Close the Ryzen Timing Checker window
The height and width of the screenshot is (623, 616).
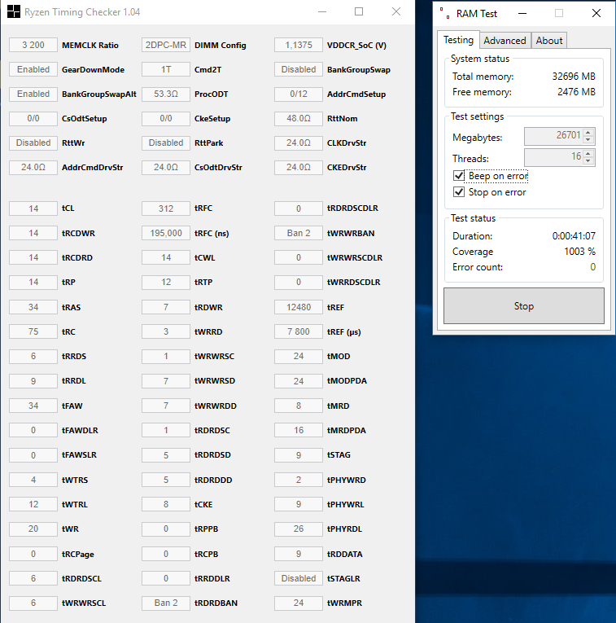pyautogui.click(x=396, y=12)
